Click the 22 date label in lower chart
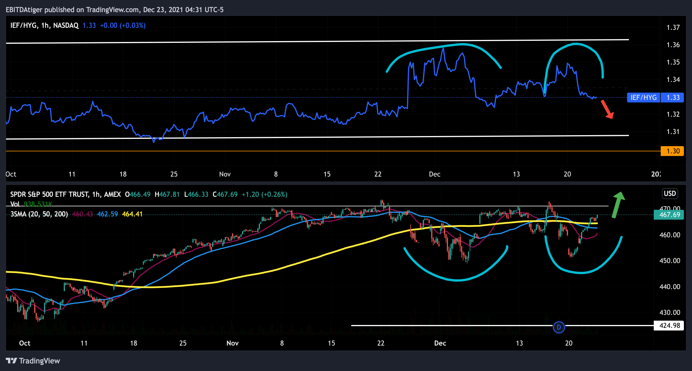692x371 pixels. click(x=381, y=343)
